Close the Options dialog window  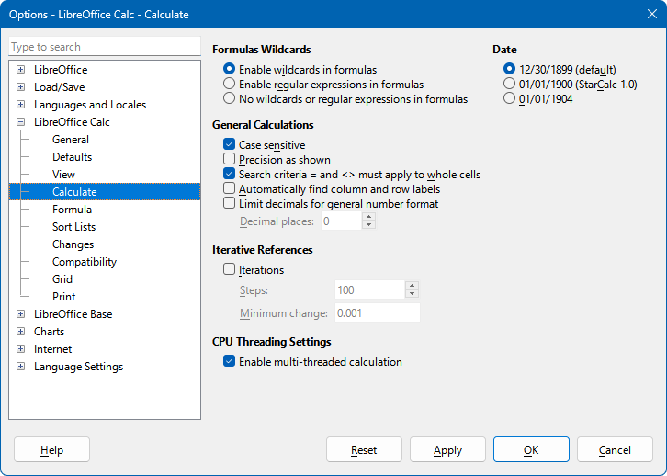[652, 14]
